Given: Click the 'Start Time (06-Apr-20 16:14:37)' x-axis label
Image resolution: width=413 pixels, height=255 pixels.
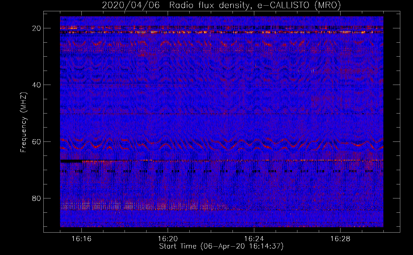Looking at the screenshot, I should pos(221,246).
